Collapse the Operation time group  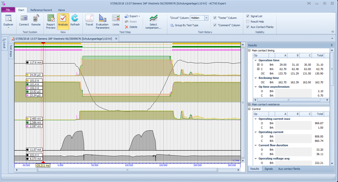[256, 60]
